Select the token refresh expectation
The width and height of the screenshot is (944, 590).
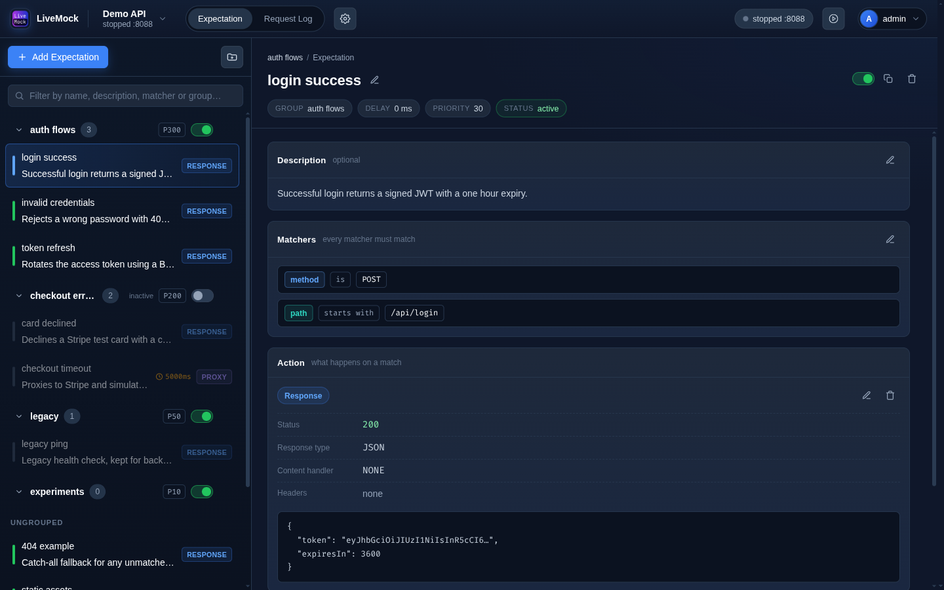(x=122, y=256)
